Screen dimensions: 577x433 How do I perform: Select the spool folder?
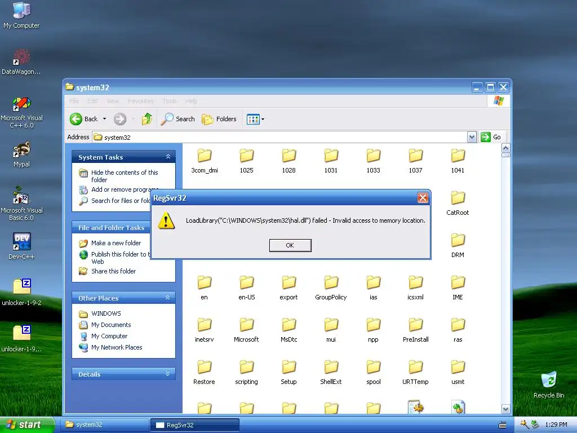[373, 373]
